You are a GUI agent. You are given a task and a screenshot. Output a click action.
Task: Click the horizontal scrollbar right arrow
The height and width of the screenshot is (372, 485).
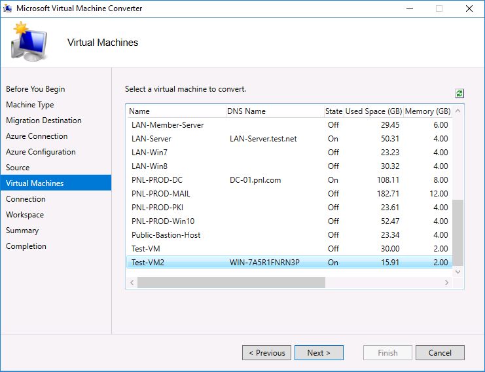446,282
